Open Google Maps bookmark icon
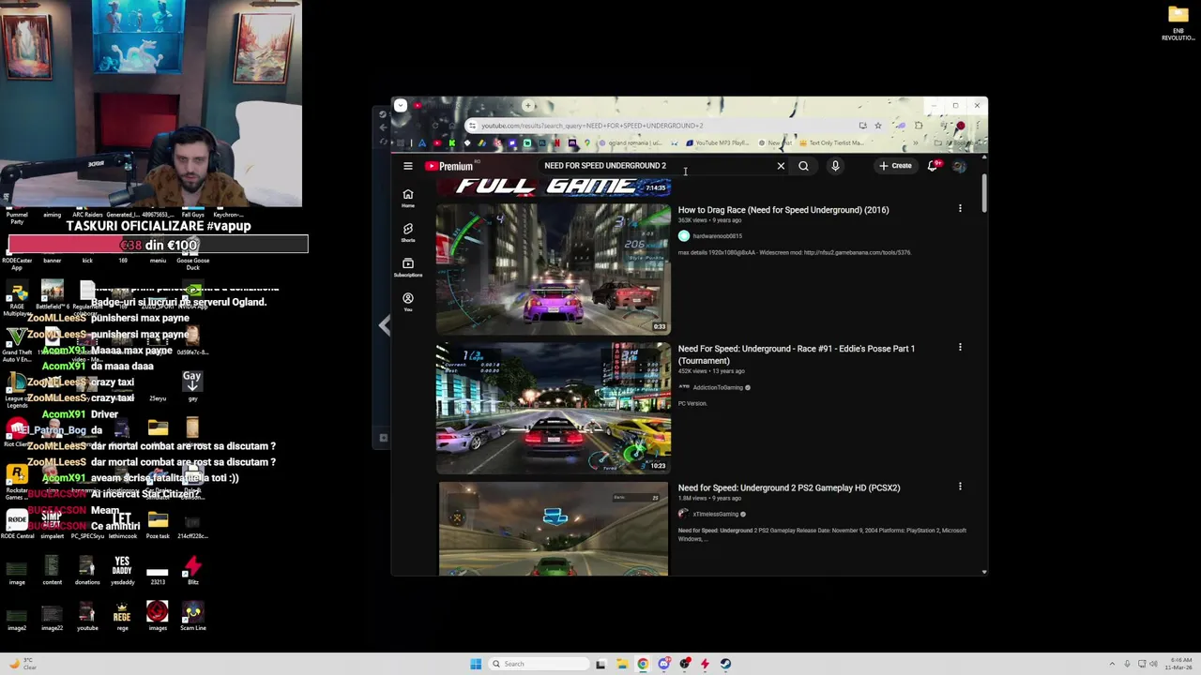The width and height of the screenshot is (1201, 675). [587, 143]
